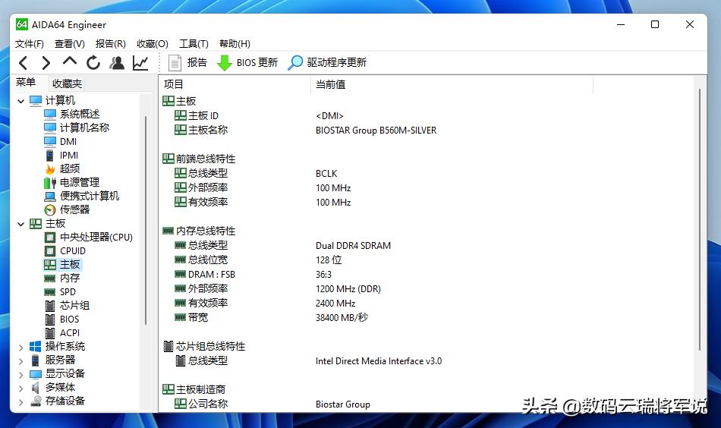
Task: Go forward with the right arrow icon
Action: pyautogui.click(x=46, y=62)
